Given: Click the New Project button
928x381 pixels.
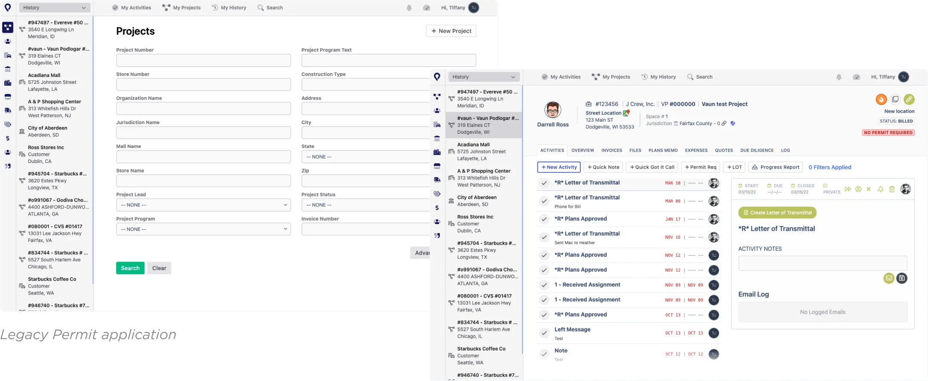Looking at the screenshot, I should [451, 31].
